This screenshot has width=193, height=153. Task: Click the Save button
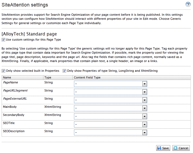[163, 148]
